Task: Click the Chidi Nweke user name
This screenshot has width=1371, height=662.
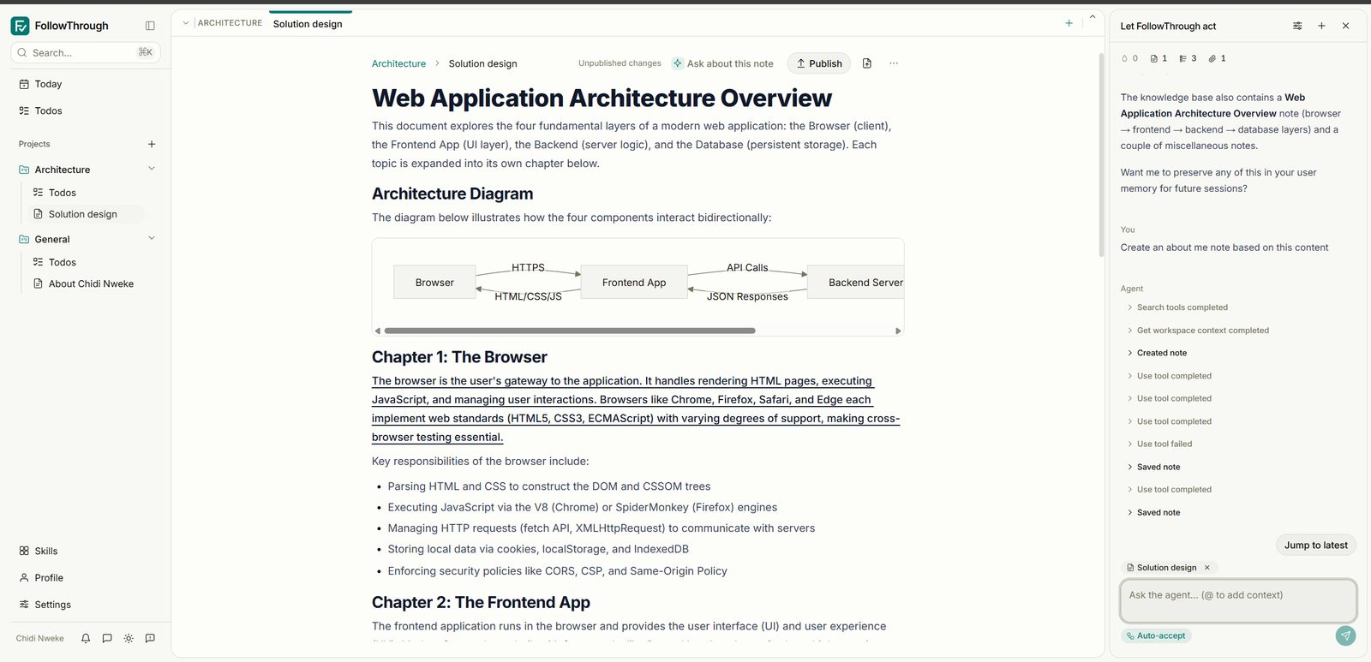Action: coord(39,638)
